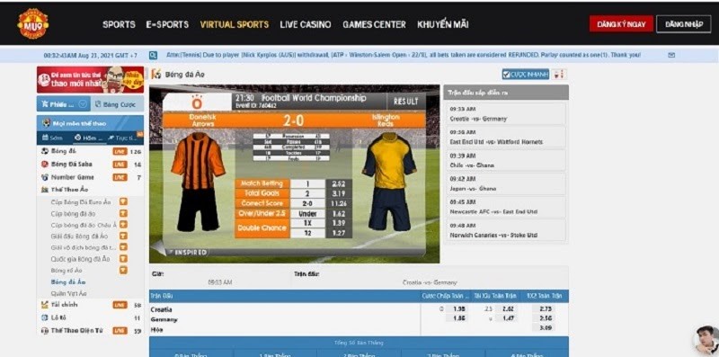Expand the Phiếu dropdown arrow
719x357 pixels.
click(83, 104)
